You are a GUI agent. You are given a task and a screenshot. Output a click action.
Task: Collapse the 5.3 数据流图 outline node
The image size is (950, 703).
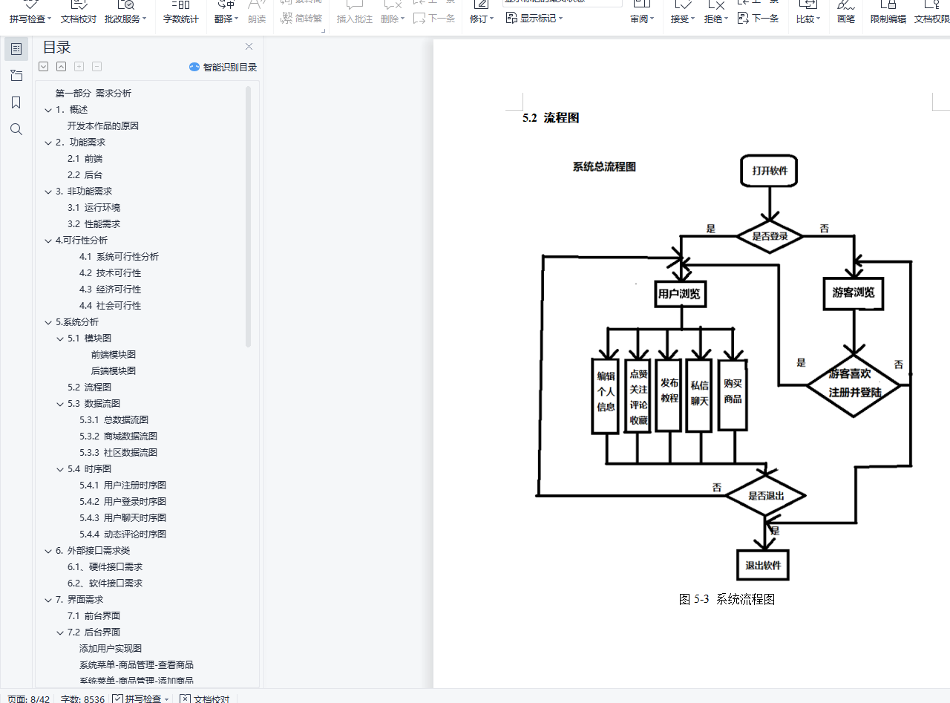click(60, 404)
